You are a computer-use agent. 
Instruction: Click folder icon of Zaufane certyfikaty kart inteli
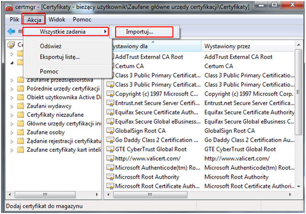[x=20, y=150]
